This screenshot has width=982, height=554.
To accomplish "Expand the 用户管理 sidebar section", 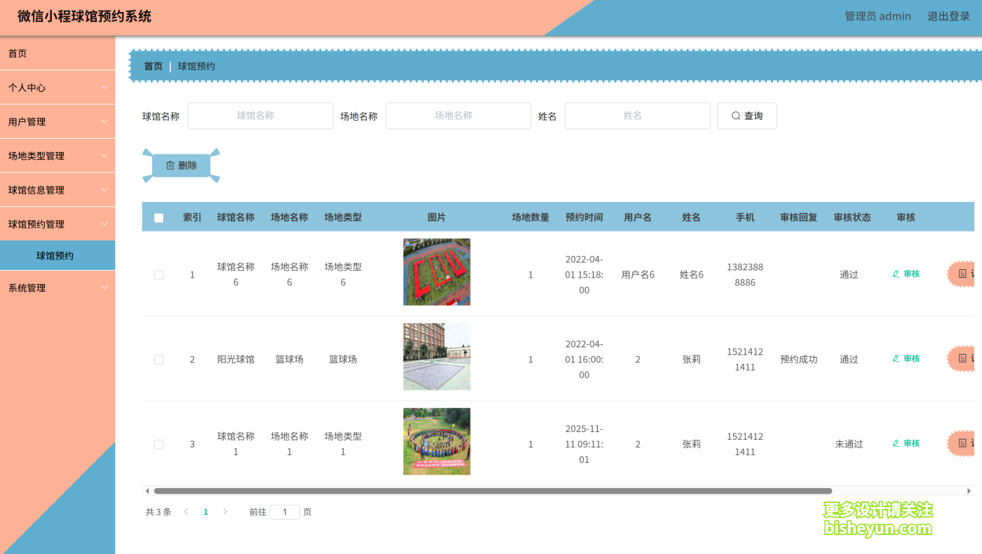I will click(58, 121).
